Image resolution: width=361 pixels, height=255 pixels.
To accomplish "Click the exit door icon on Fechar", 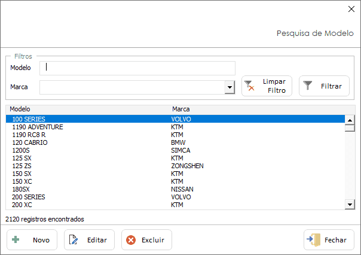I will pos(314,239).
